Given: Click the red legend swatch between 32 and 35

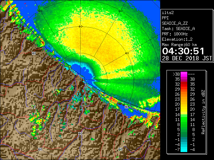Looking at the screenshot, I should pos(184,84).
